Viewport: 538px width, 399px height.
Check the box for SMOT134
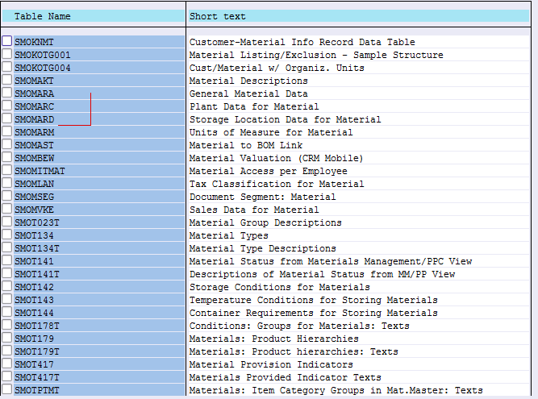(7, 235)
